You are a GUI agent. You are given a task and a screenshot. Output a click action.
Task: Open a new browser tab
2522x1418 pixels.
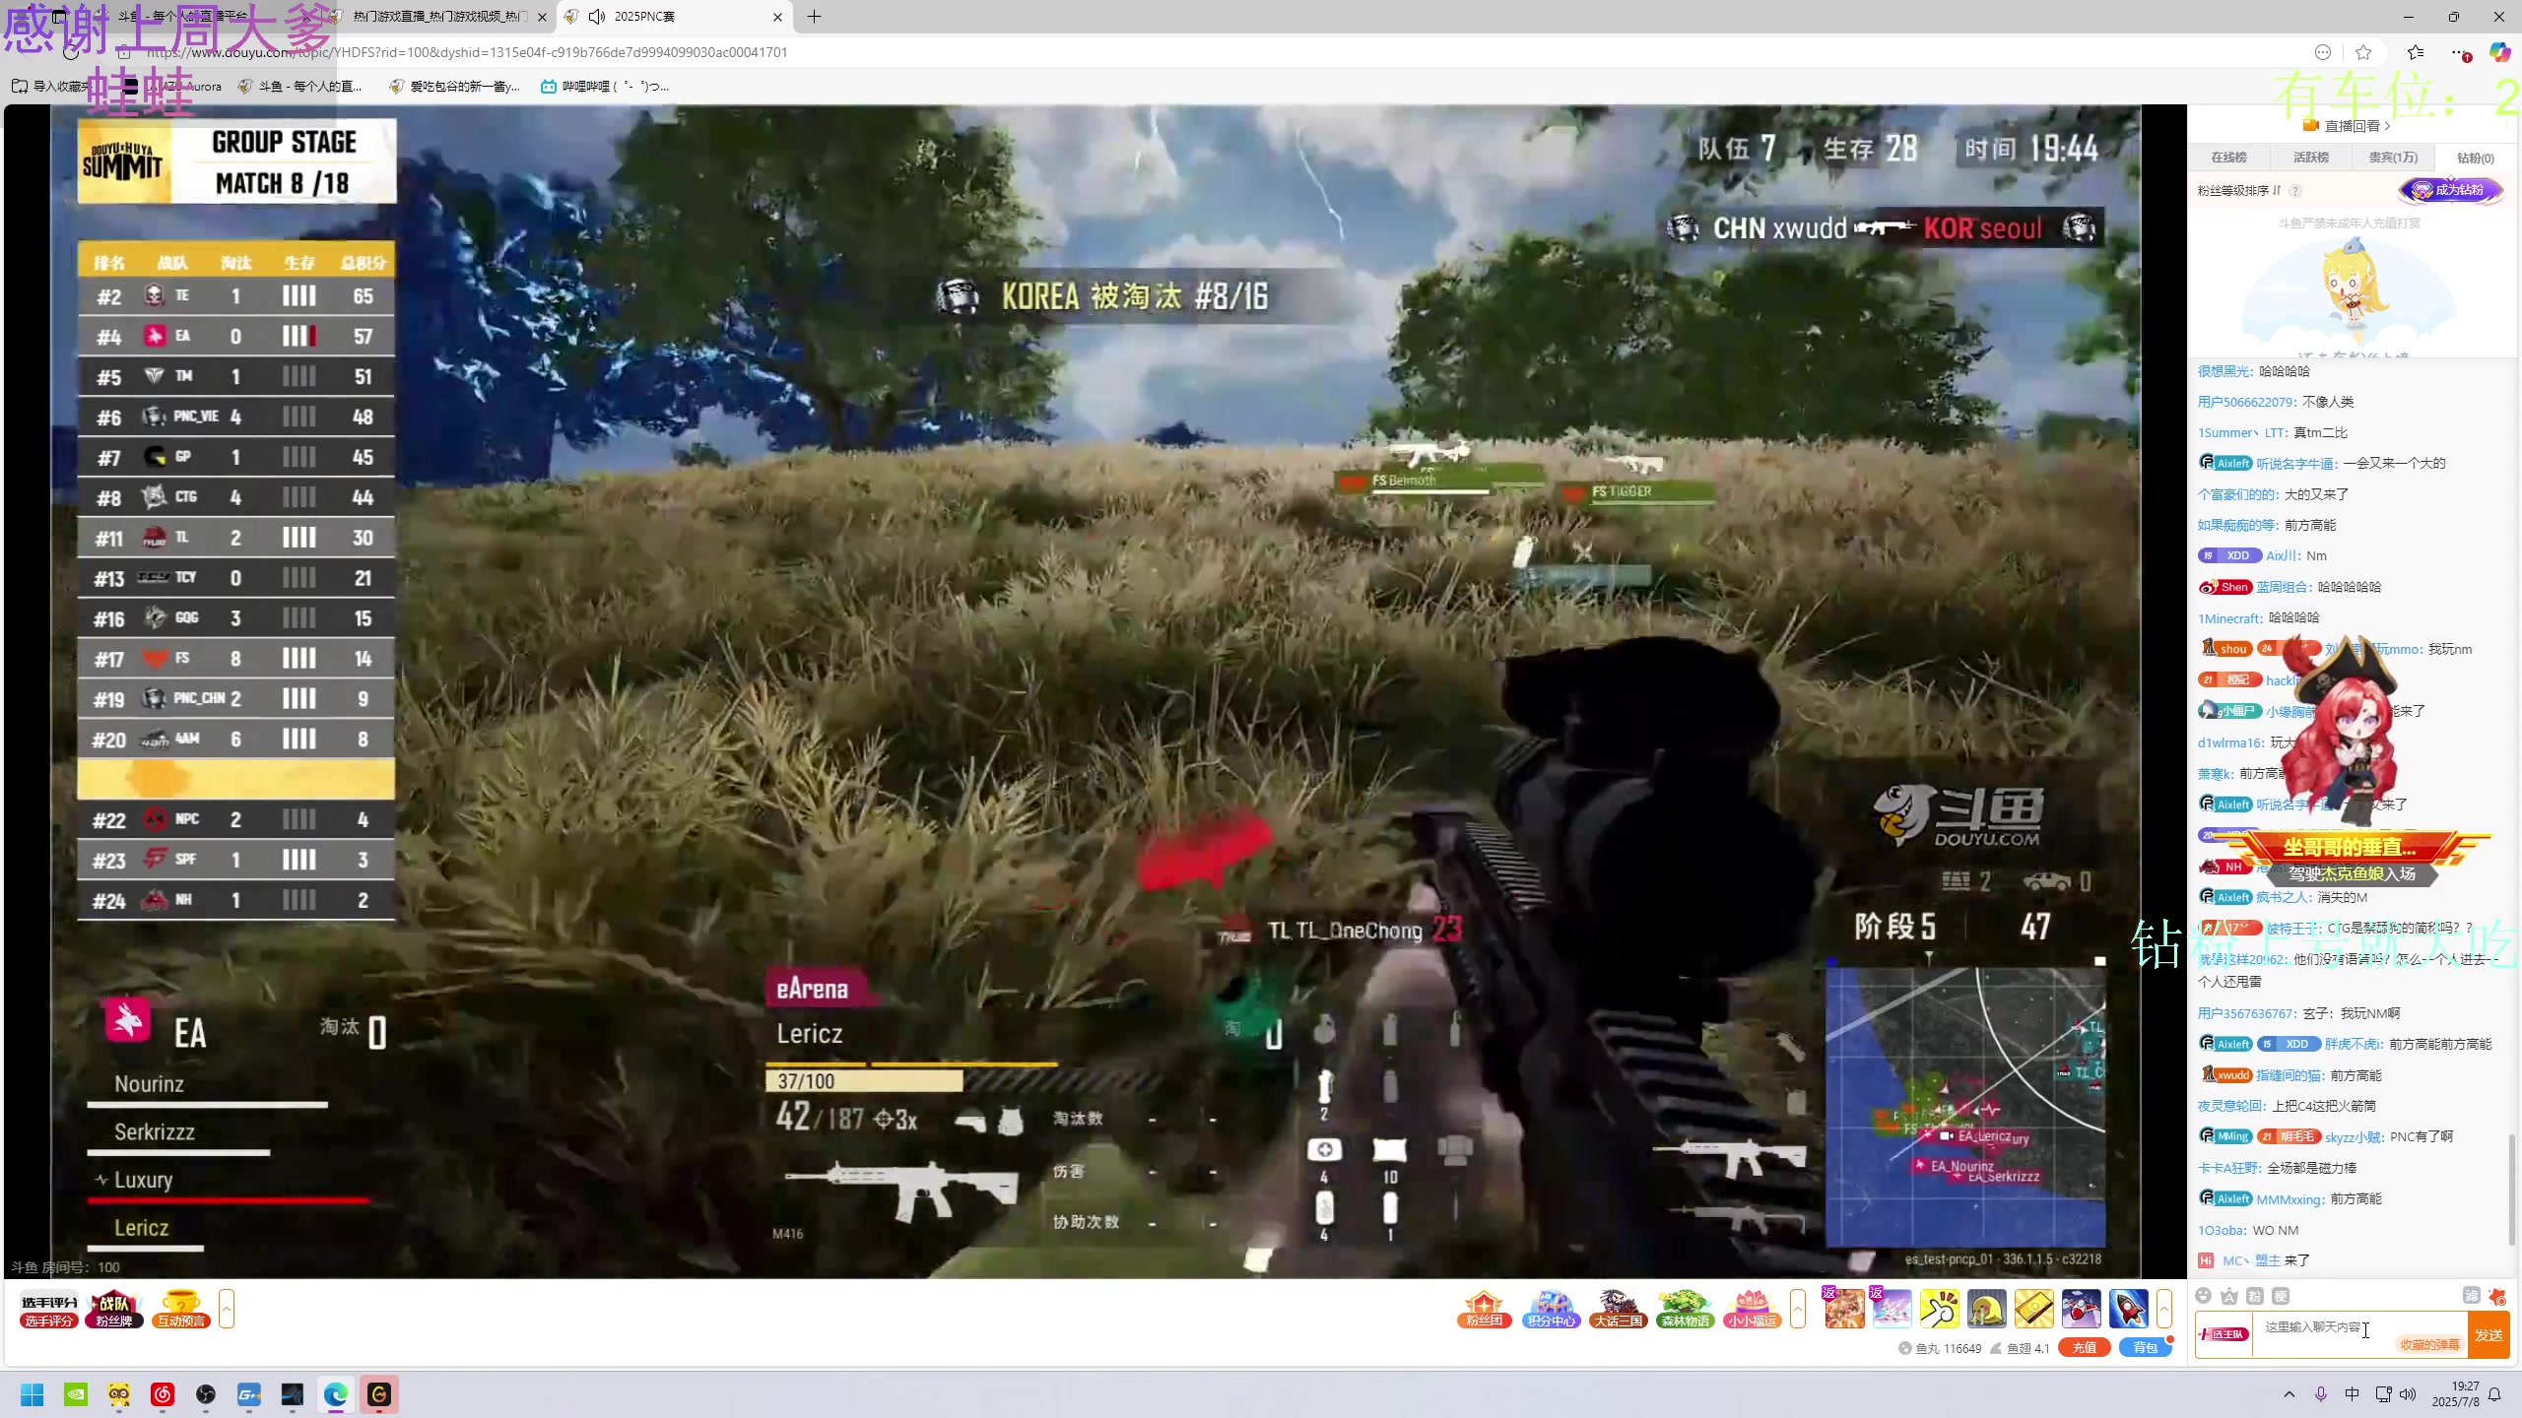click(x=814, y=17)
